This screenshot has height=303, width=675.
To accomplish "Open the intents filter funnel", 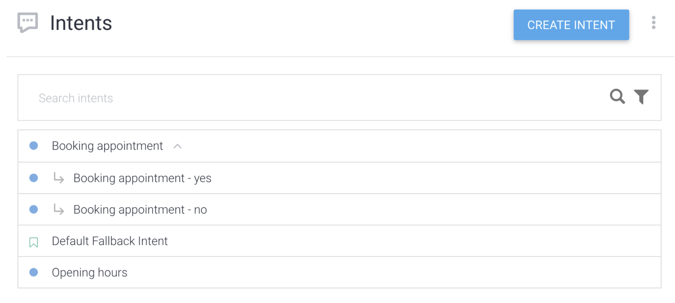I will (641, 97).
